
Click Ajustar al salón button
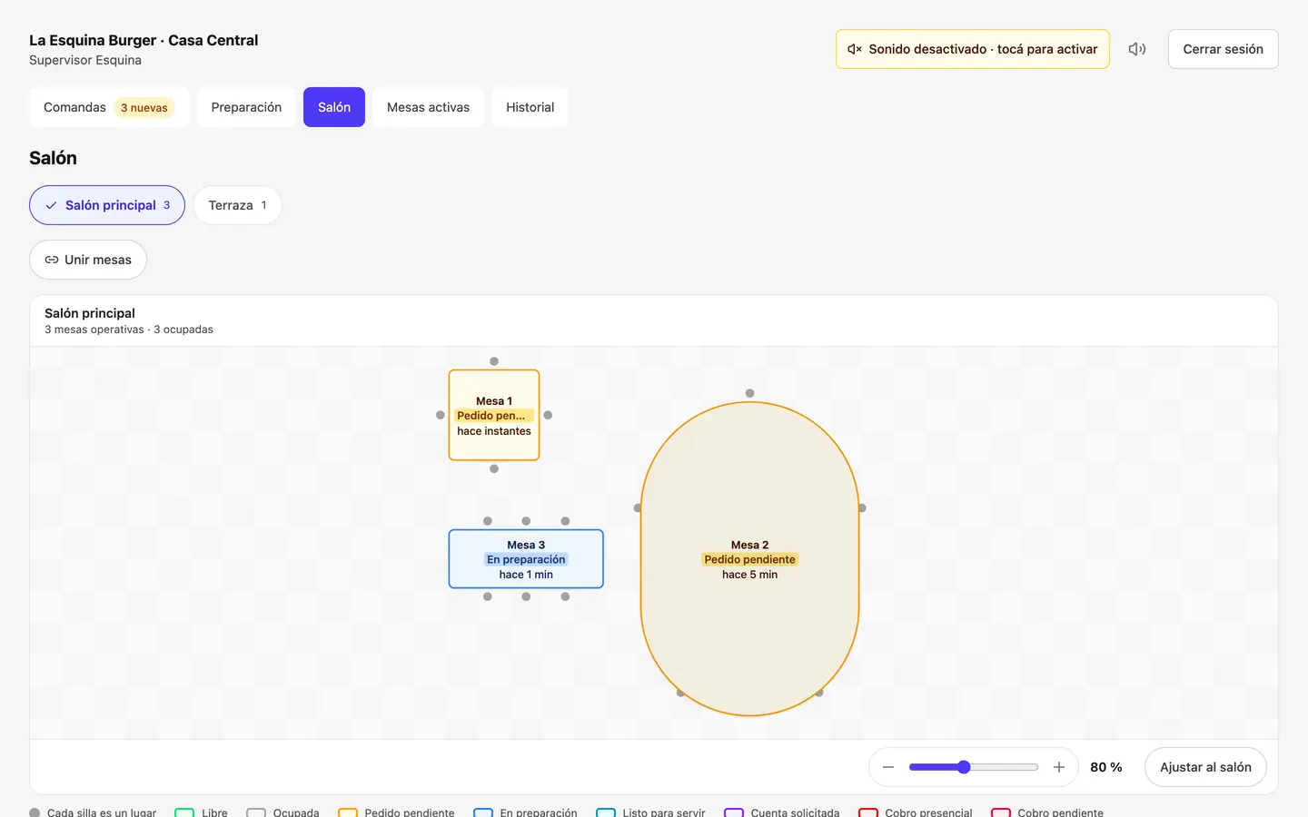pyautogui.click(x=1205, y=767)
